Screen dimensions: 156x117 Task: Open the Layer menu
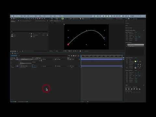[38, 16]
